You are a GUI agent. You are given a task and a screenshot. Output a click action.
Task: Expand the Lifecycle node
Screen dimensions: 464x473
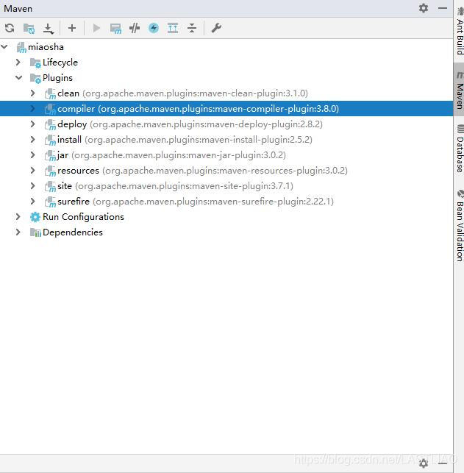click(18, 62)
